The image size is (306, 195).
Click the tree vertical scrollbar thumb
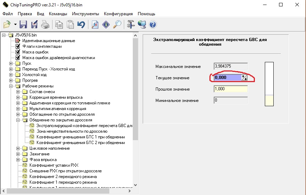point(136,89)
